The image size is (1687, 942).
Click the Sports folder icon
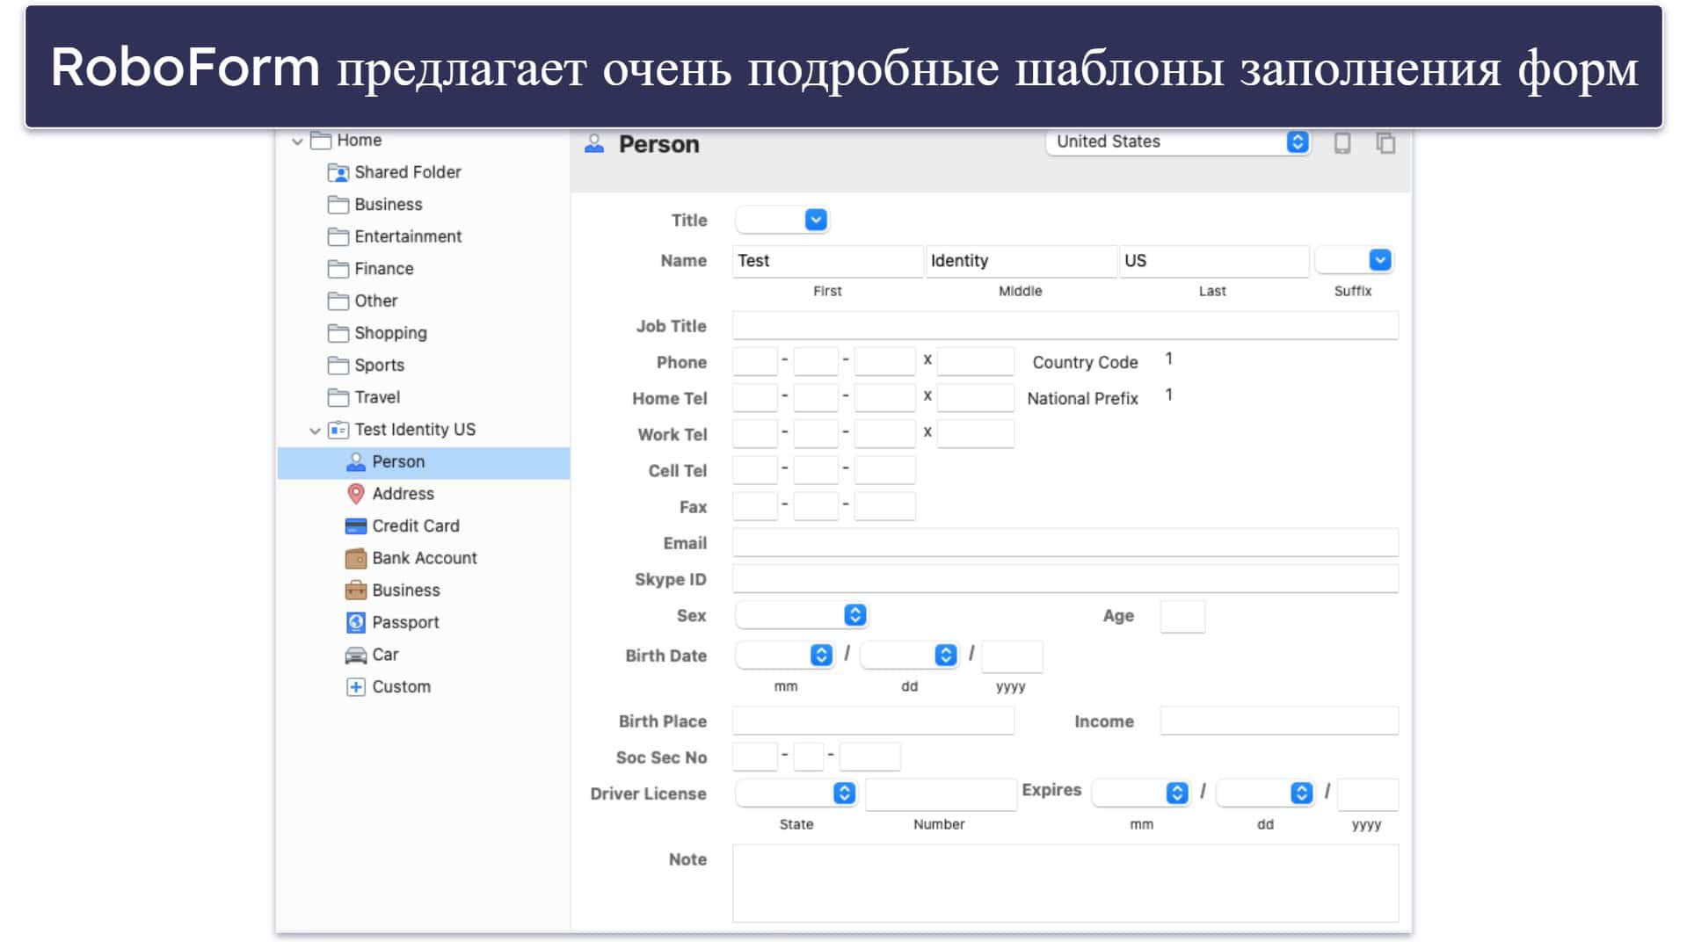coord(338,366)
